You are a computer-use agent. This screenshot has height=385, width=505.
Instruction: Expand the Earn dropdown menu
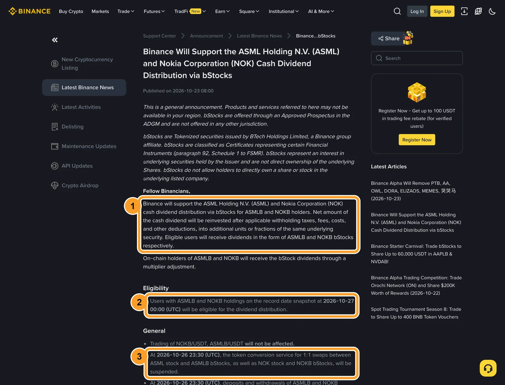223,11
